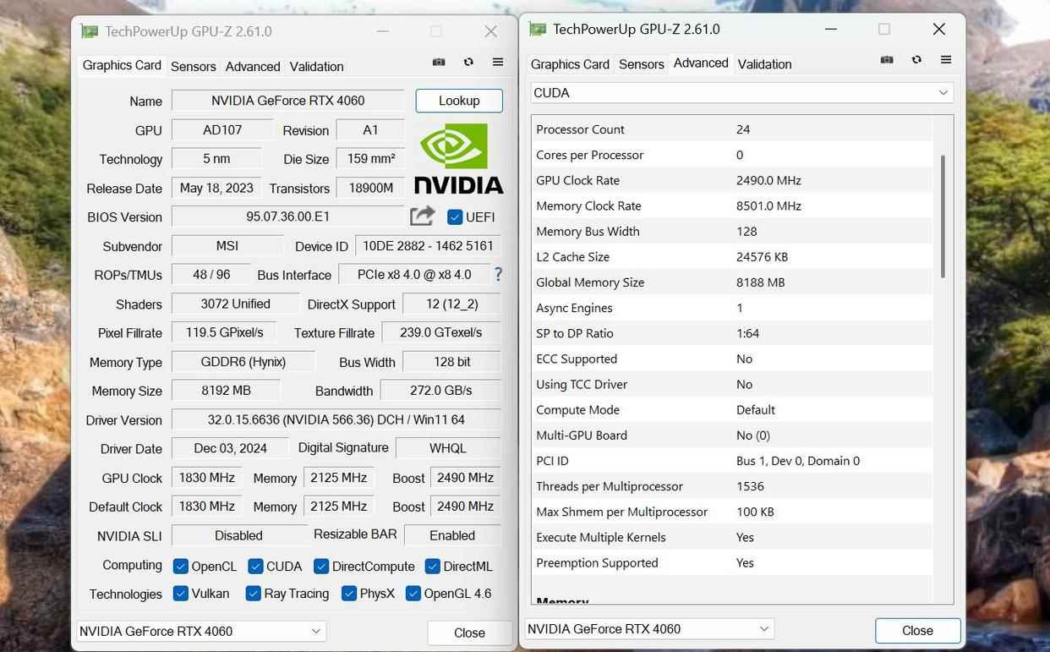Click the BIOS export share icon
1050x652 pixels.
[x=422, y=216]
